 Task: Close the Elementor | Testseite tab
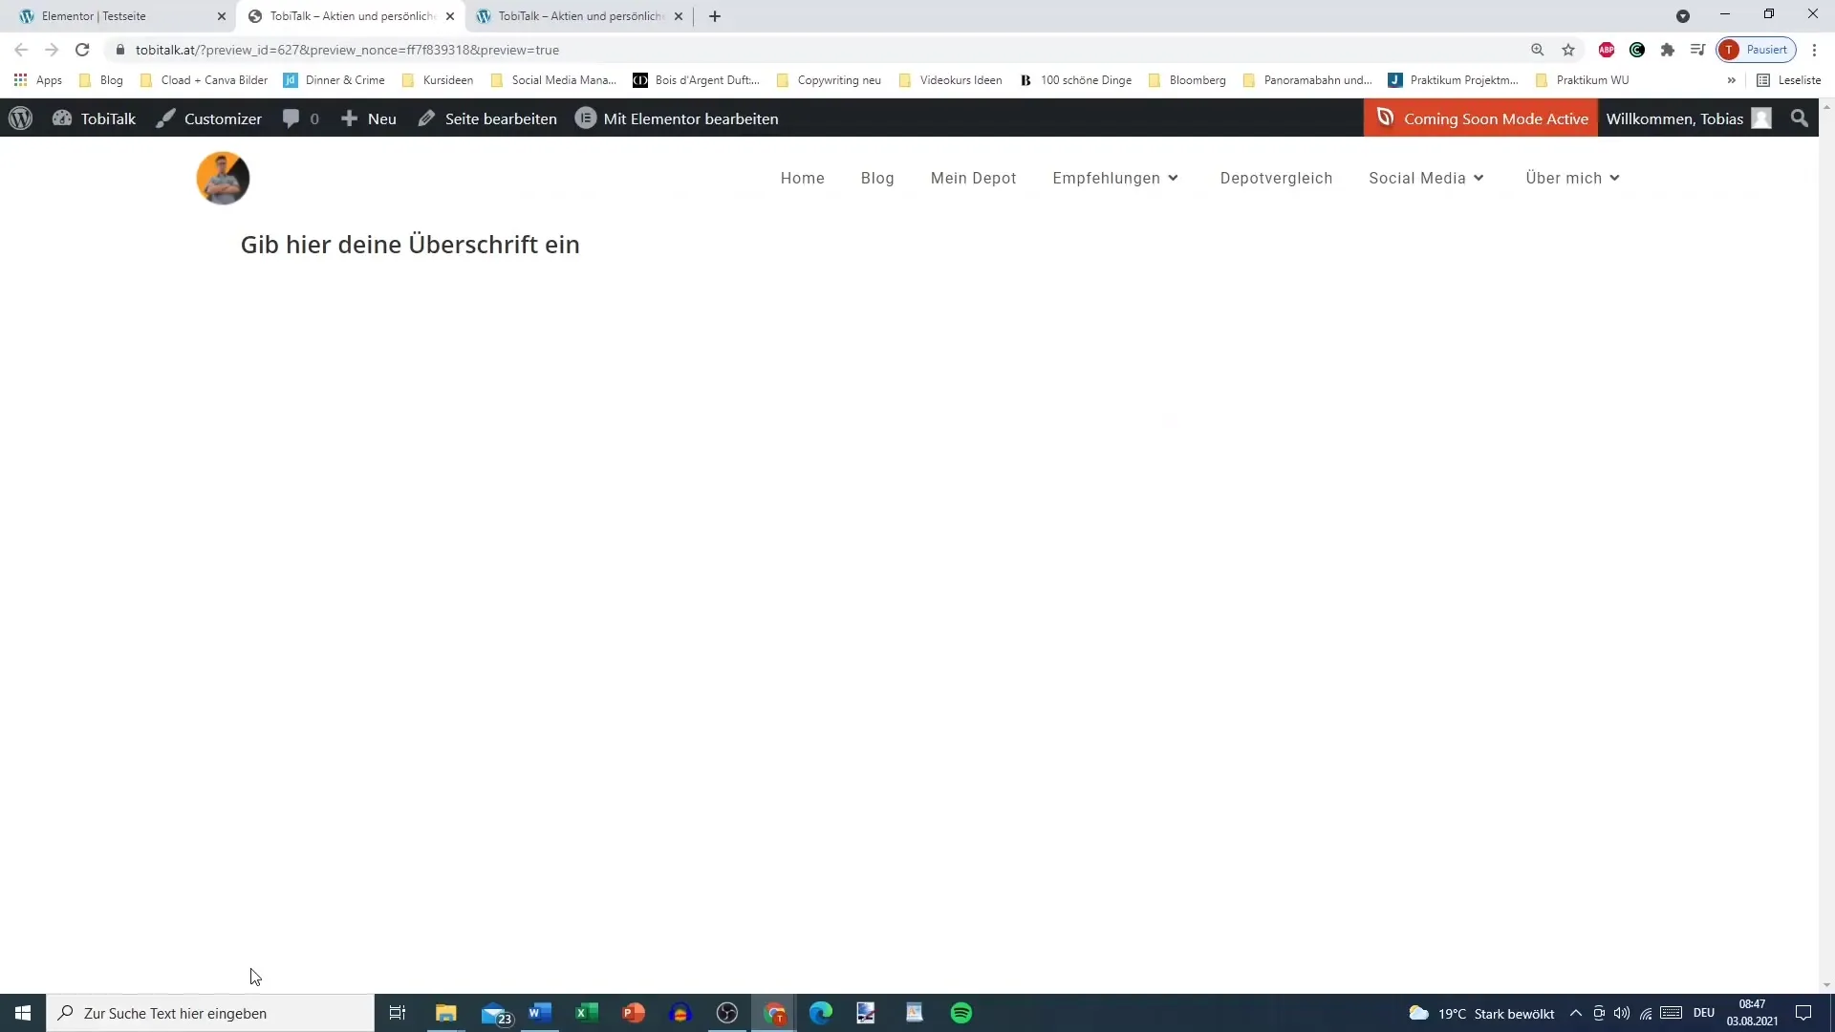click(222, 16)
